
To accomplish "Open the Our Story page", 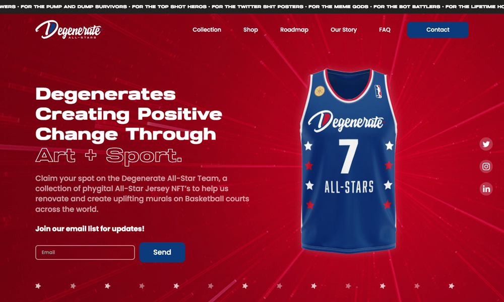I will (x=344, y=30).
